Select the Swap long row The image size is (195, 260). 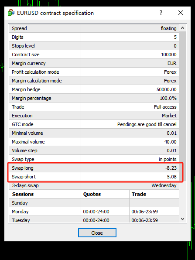coord(94,168)
